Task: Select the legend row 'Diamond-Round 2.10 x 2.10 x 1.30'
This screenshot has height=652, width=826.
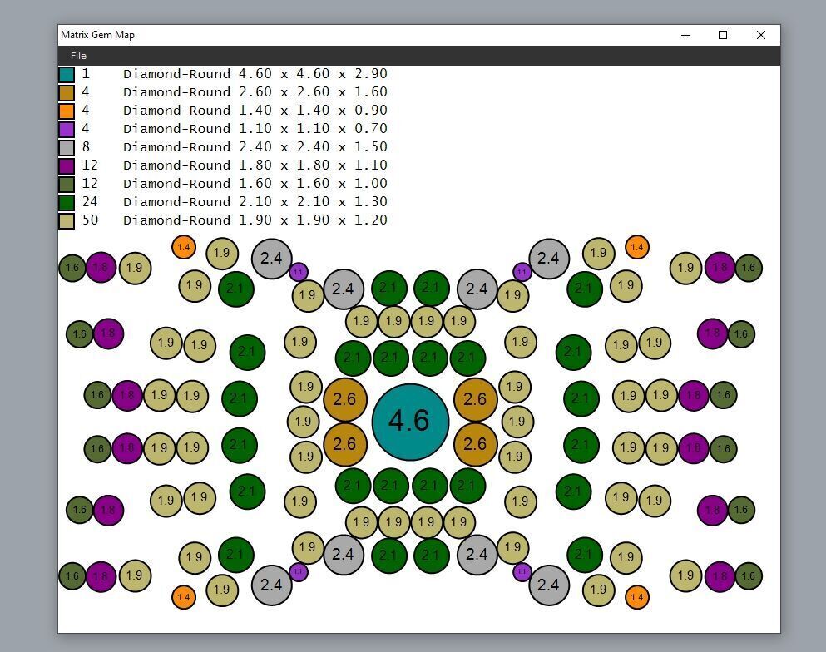Action: (255, 202)
